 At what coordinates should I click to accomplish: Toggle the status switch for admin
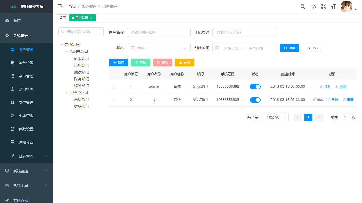(x=255, y=86)
